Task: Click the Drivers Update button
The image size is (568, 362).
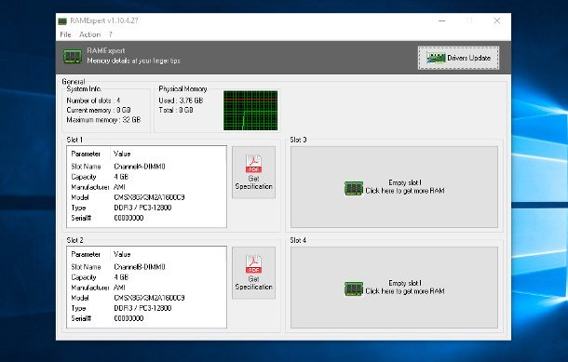Action: [458, 58]
